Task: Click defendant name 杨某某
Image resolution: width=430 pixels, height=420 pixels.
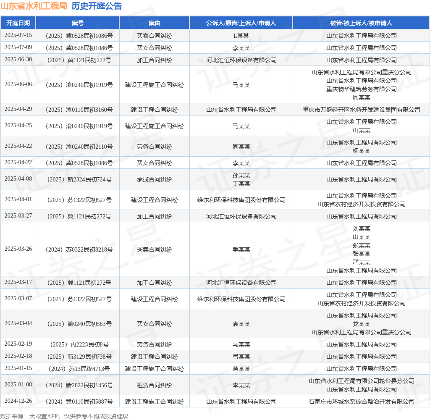Action: (x=362, y=151)
